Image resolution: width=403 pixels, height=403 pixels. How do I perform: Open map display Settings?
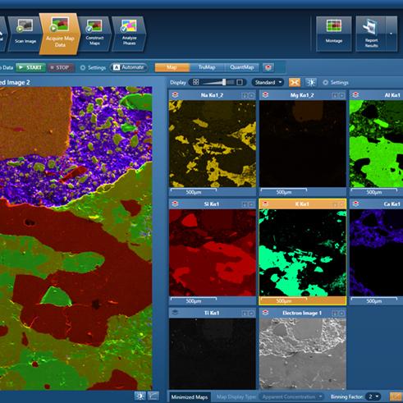tap(336, 82)
